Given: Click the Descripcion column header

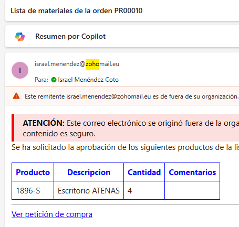Looking at the screenshot, I should pyautogui.click(x=89, y=172).
